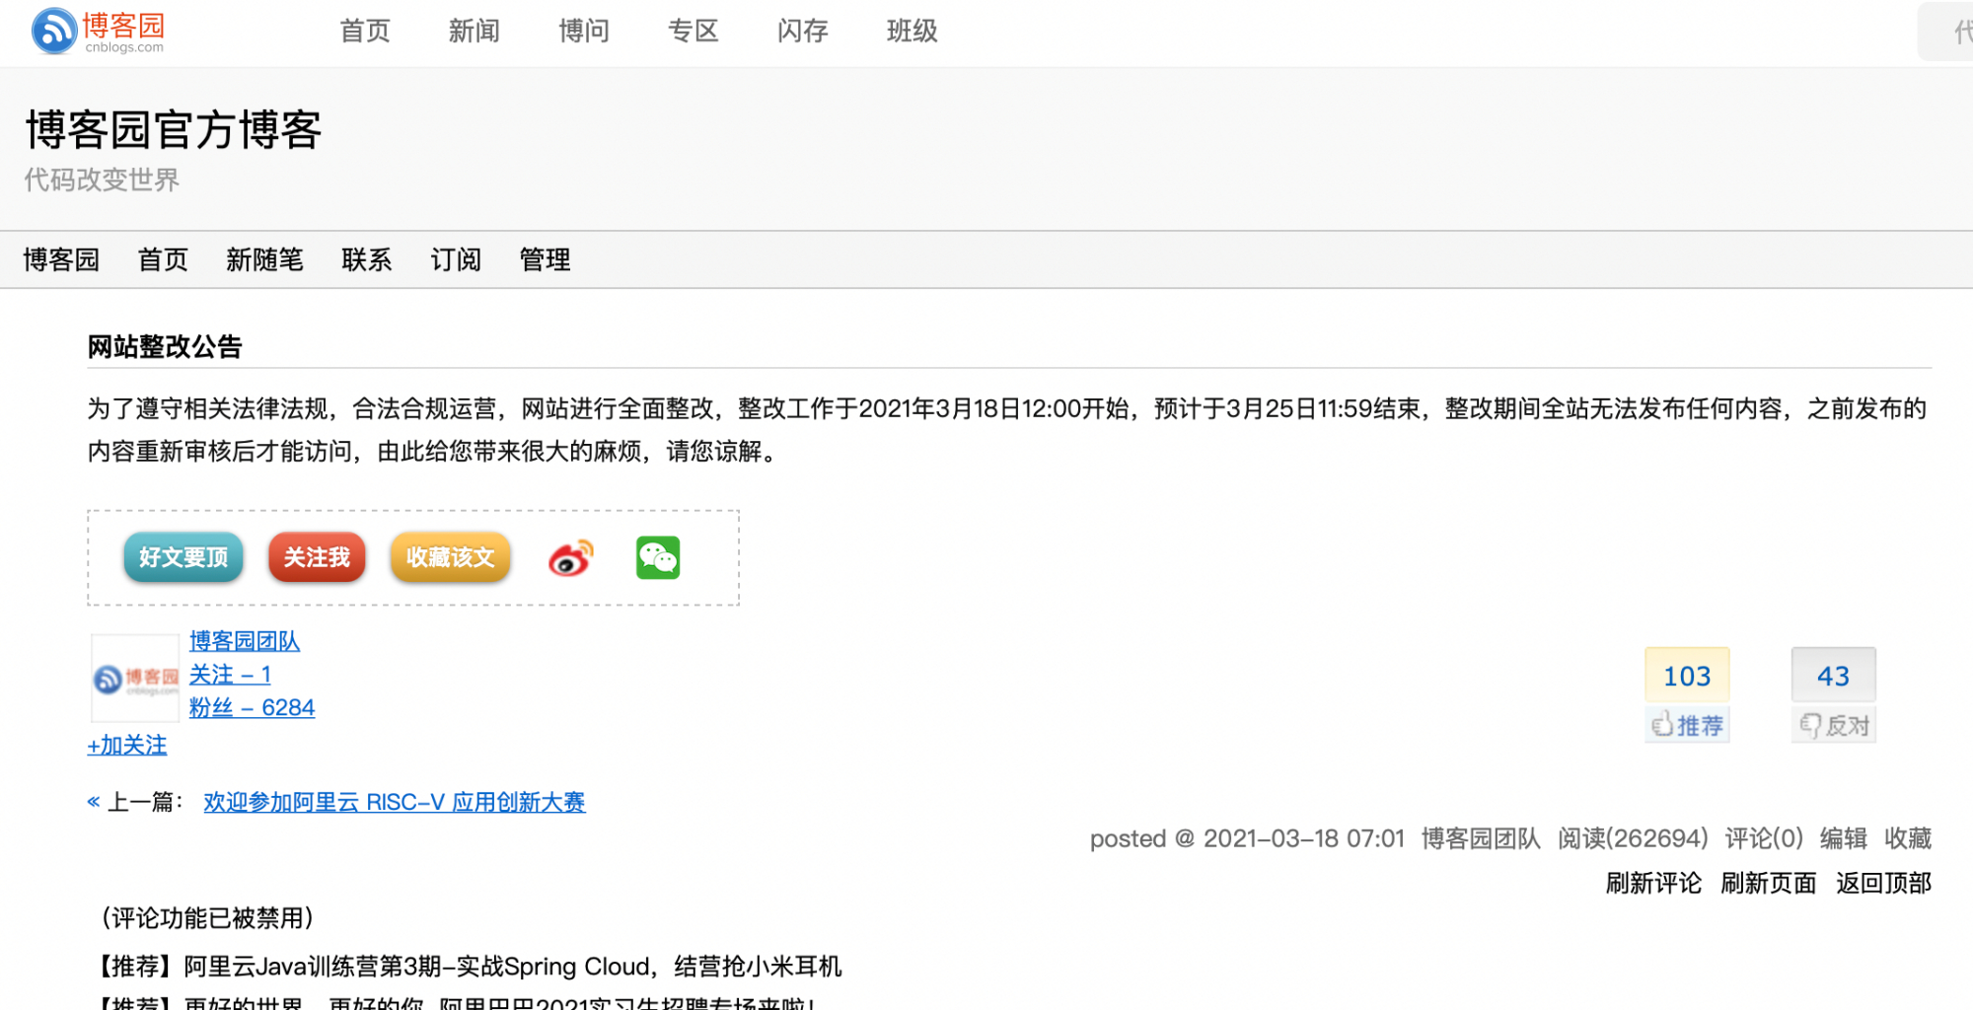The image size is (1973, 1010).
Task: Open the 订阅 subscription page
Action: coord(456,259)
